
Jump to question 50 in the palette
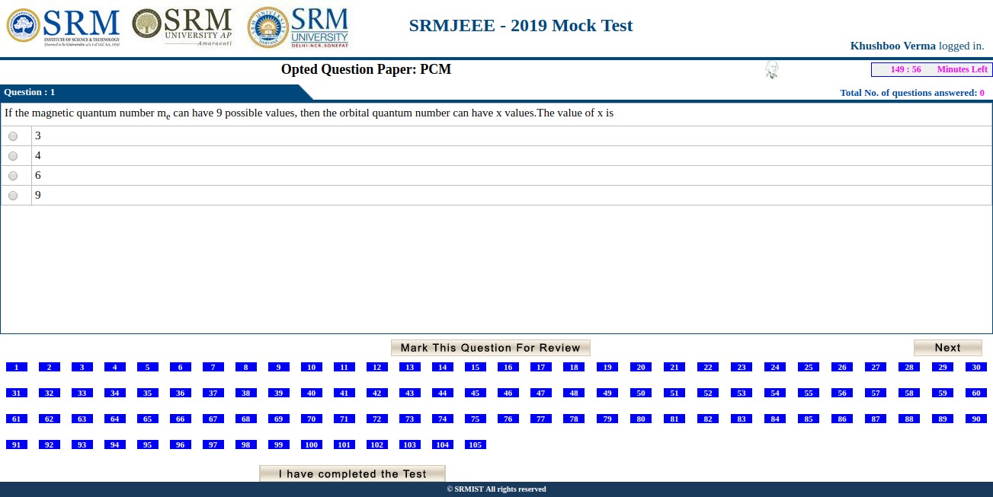tap(640, 393)
